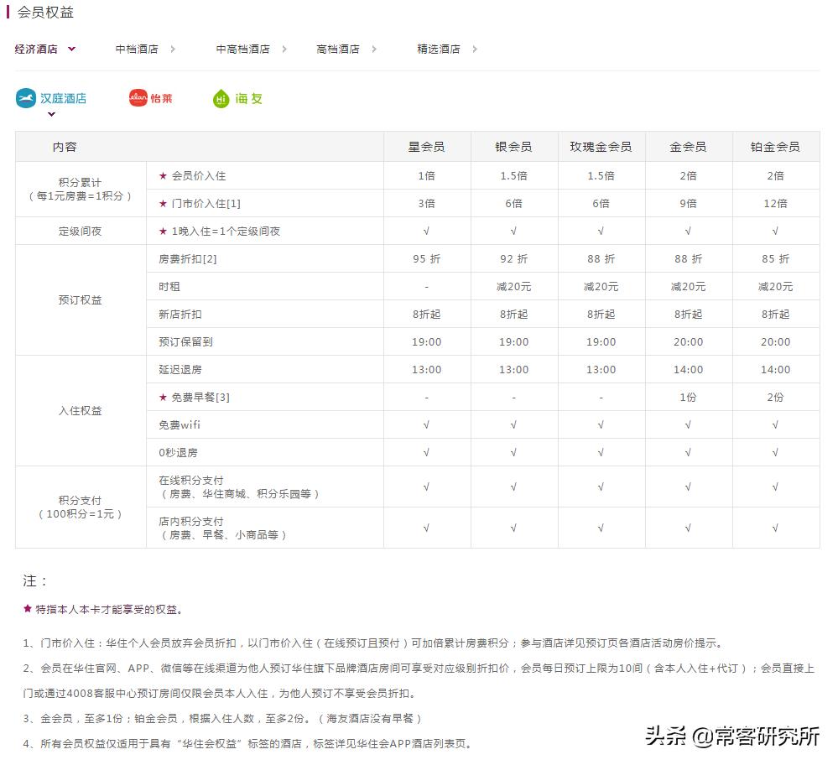The height and width of the screenshot is (765, 838).
Task: Expand the chevron under 汉庭酒店
Action: (x=50, y=112)
